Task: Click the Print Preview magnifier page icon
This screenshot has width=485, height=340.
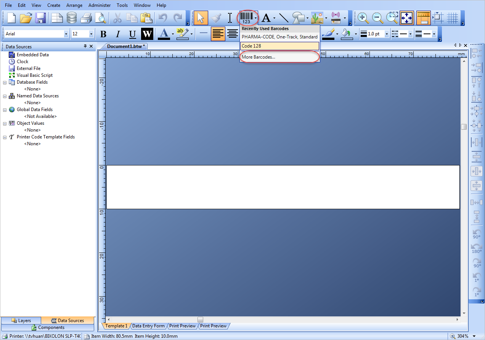Action: pos(100,18)
